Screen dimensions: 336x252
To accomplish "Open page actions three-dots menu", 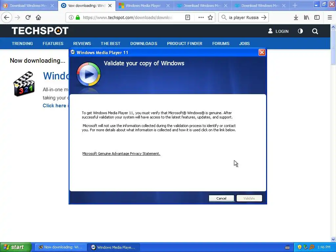I will tap(201, 18).
